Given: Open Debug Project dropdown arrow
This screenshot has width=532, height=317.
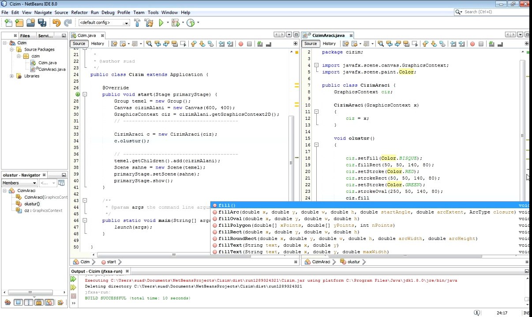Looking at the screenshot, I should [x=183, y=22].
